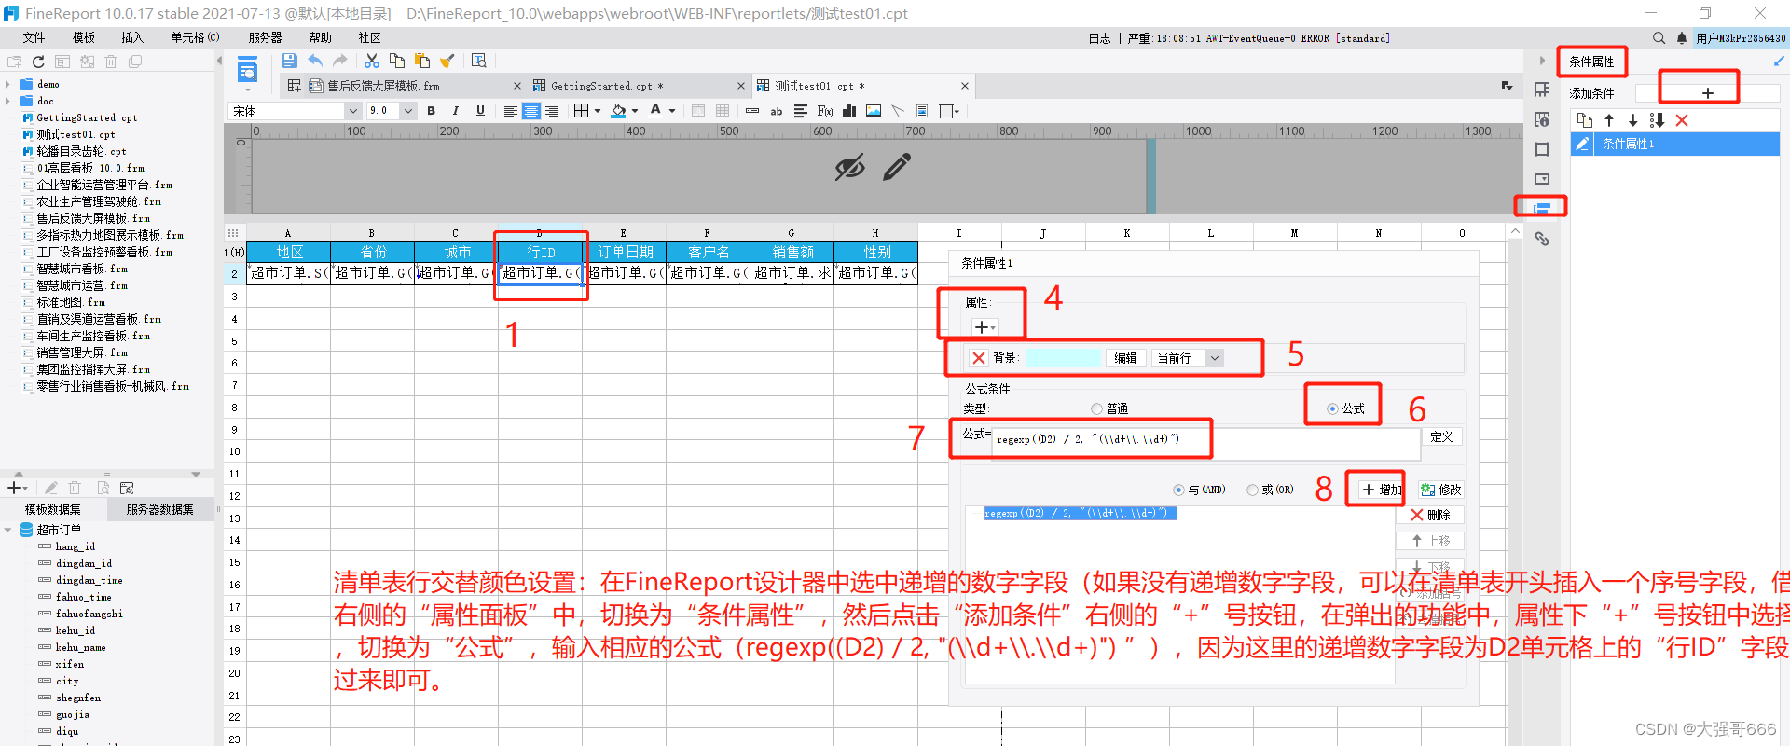Move condition attribute down with arrow
The image size is (1790, 746).
(1632, 120)
